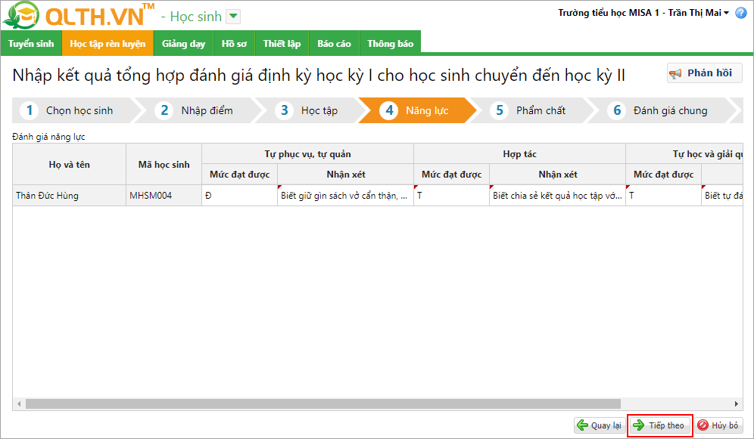Edit the T level cell under Tự học
The height and width of the screenshot is (439, 754).
point(664,196)
